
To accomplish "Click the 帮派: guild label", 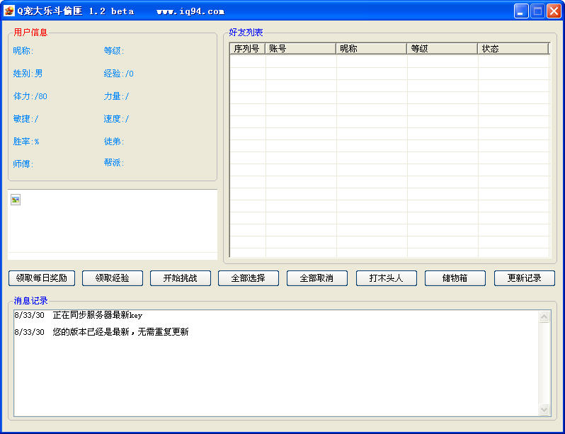I will (114, 163).
